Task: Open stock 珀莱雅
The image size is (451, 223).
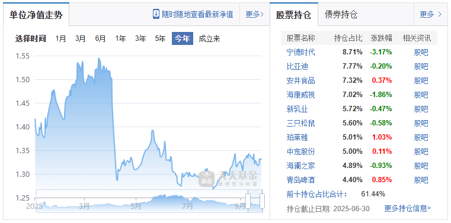Action: click(x=297, y=137)
